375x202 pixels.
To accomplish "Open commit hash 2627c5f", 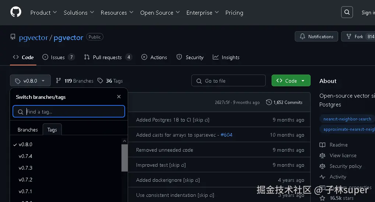I will [x=222, y=102].
